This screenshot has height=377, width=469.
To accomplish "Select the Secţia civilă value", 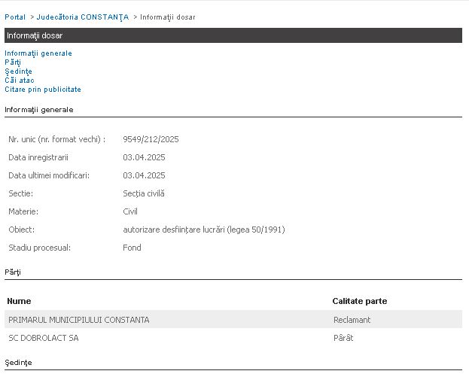I will coord(144,193).
